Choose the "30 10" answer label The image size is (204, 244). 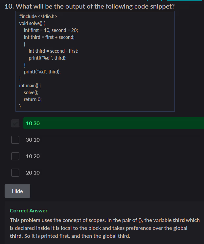tap(33, 140)
